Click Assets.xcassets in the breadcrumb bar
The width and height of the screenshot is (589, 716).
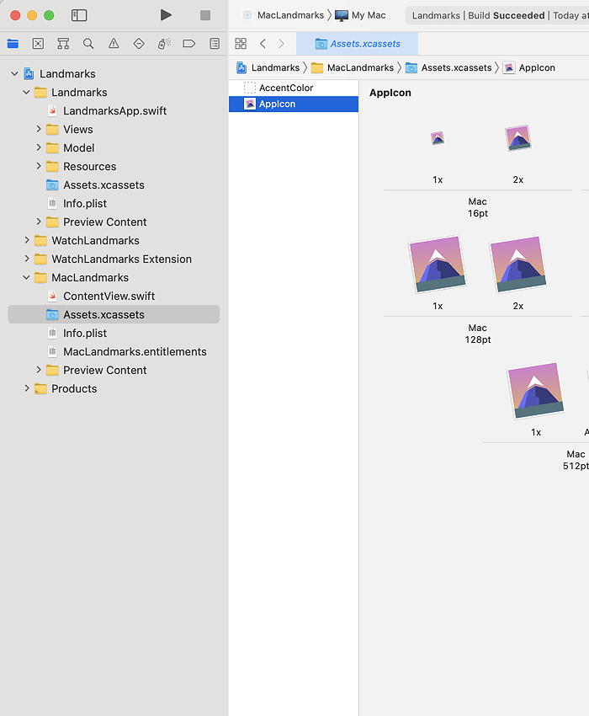[x=449, y=67]
